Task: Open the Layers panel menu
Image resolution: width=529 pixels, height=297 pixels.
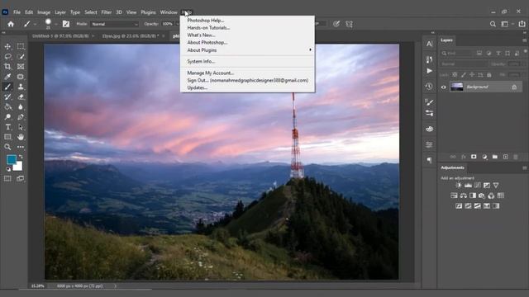Action: click(525, 40)
